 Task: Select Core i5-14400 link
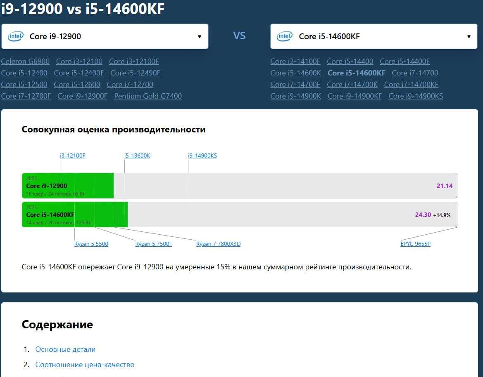[x=350, y=61]
